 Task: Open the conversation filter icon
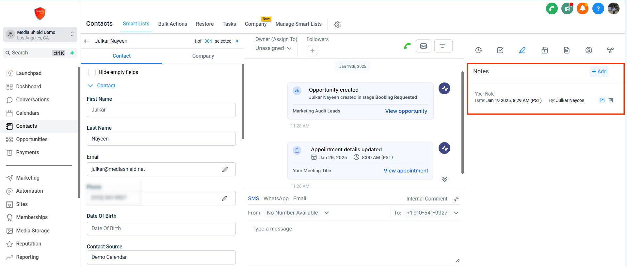[442, 46]
